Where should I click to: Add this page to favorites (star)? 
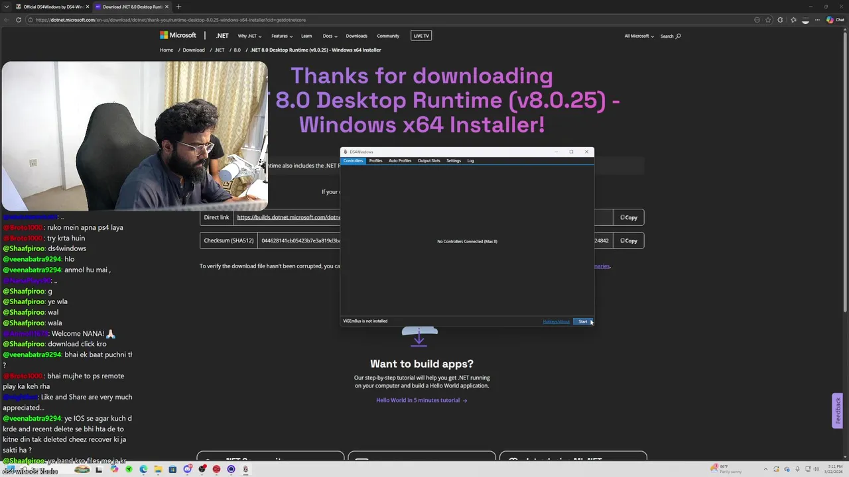[x=768, y=20]
